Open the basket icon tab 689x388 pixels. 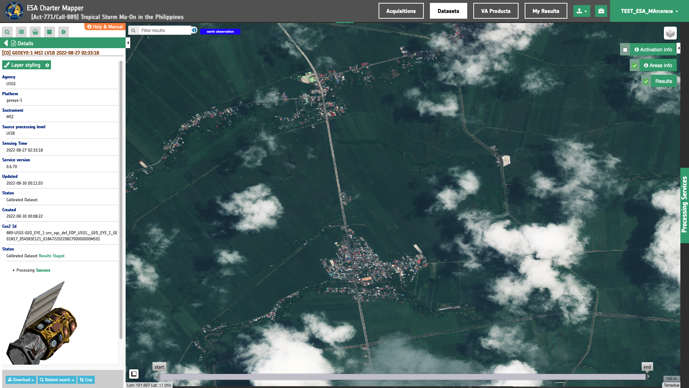(35, 32)
